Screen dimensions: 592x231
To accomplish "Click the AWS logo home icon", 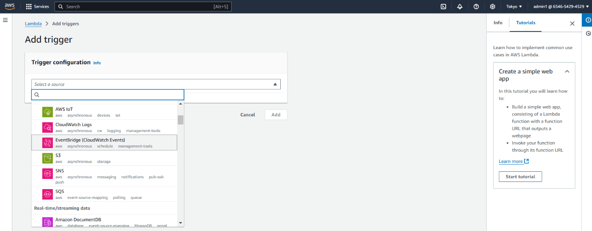I will point(10,6).
